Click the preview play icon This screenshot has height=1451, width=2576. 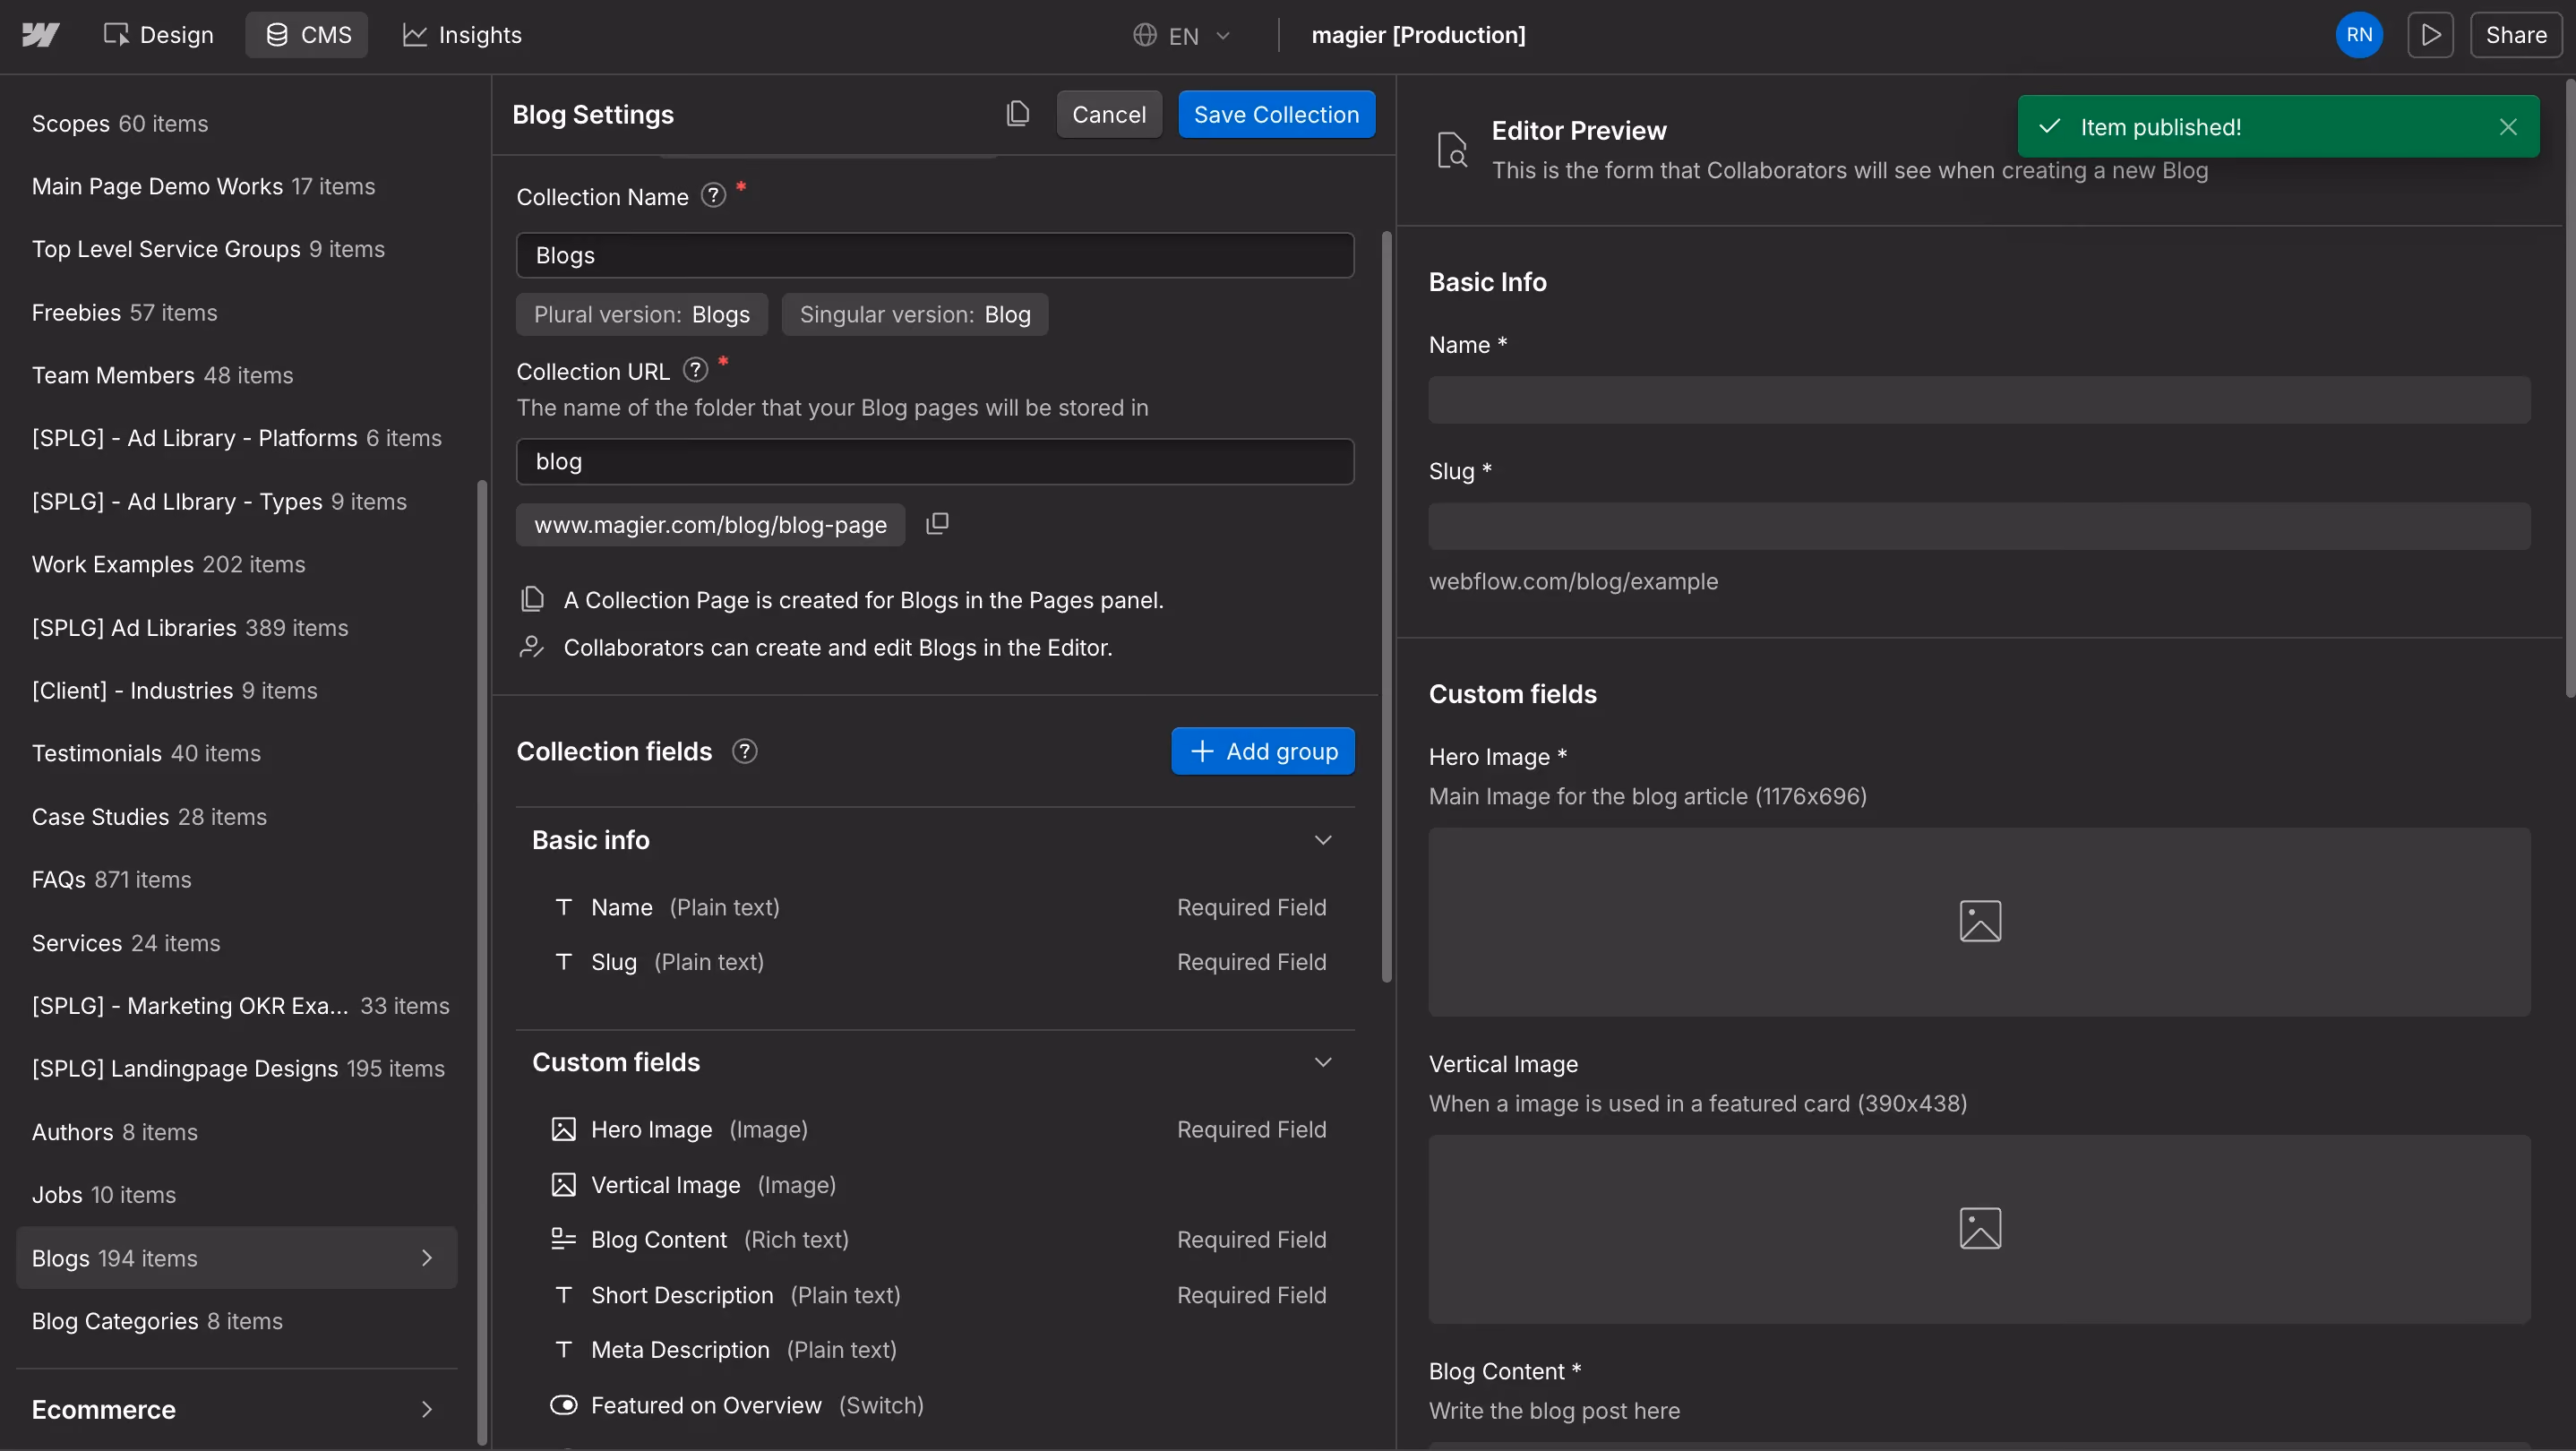(2430, 35)
